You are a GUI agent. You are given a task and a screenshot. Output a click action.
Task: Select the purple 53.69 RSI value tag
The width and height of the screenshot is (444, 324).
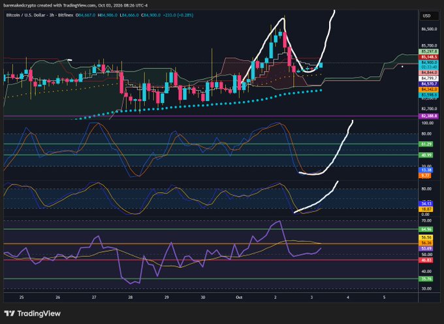[x=426, y=249]
